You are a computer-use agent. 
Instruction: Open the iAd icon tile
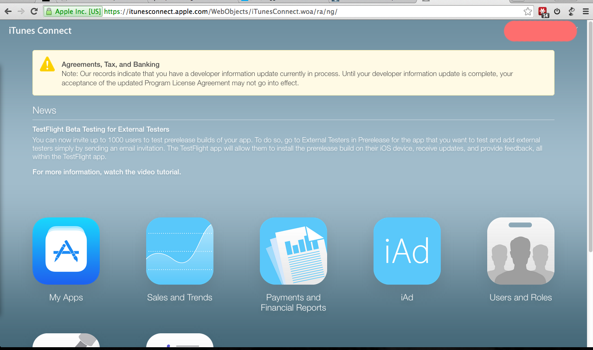(407, 251)
